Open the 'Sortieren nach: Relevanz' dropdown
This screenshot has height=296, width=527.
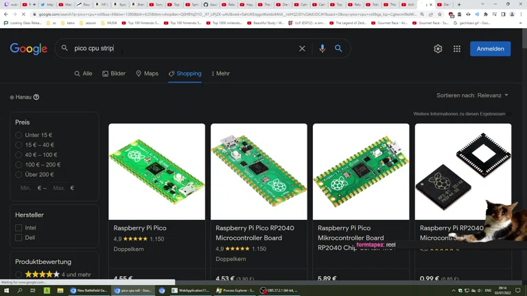[472, 95]
